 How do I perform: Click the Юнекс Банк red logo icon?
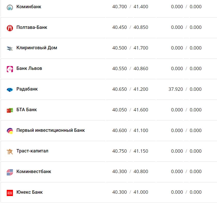pyautogui.click(x=10, y=193)
